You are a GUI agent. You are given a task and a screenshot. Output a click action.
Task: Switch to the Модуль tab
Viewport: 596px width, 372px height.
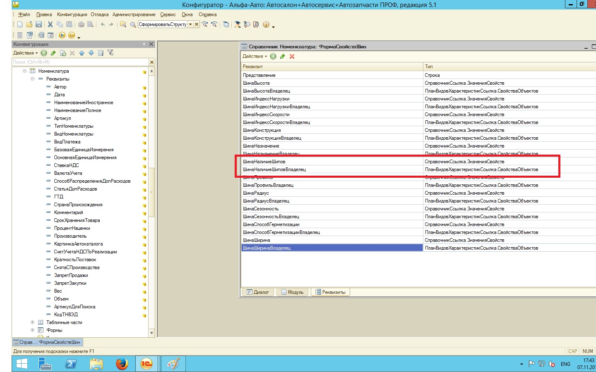click(292, 292)
